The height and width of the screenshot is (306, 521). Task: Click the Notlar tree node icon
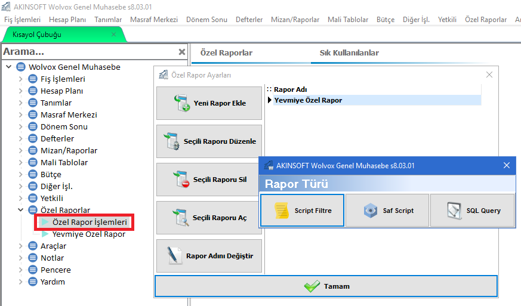click(x=33, y=258)
